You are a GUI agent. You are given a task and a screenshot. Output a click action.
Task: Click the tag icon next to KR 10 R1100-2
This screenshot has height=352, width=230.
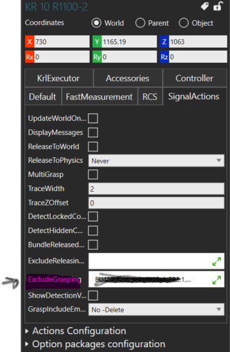click(204, 6)
